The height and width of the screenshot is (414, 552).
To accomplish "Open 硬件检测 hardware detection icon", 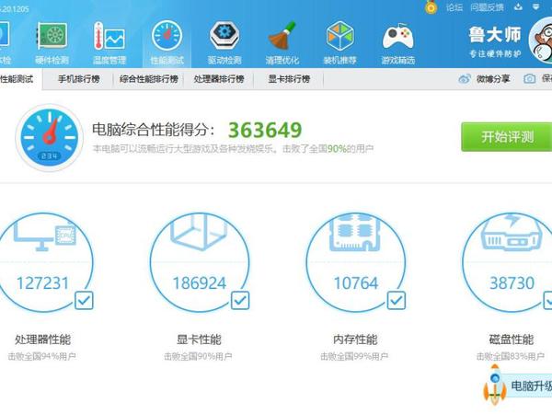I will tap(52, 36).
